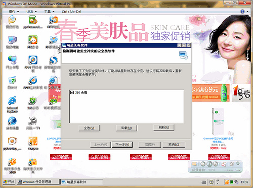Open the My Documents (我的文档) desktop icon

[12, 20]
